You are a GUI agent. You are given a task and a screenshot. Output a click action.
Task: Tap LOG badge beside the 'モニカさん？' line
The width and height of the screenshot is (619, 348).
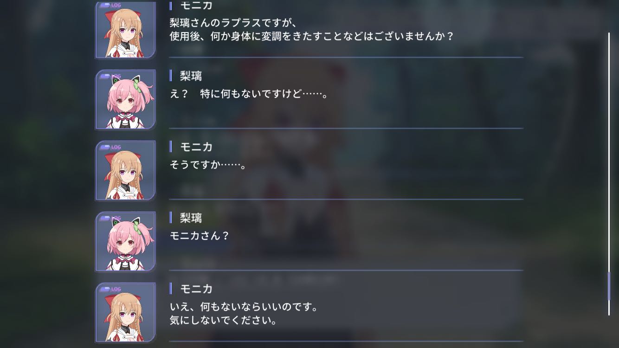[x=110, y=219]
